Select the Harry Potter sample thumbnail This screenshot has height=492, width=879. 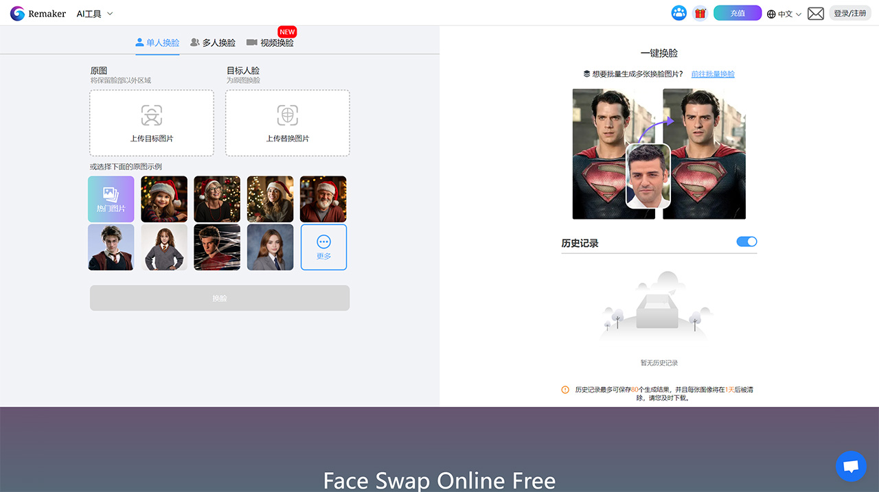pyautogui.click(x=111, y=248)
